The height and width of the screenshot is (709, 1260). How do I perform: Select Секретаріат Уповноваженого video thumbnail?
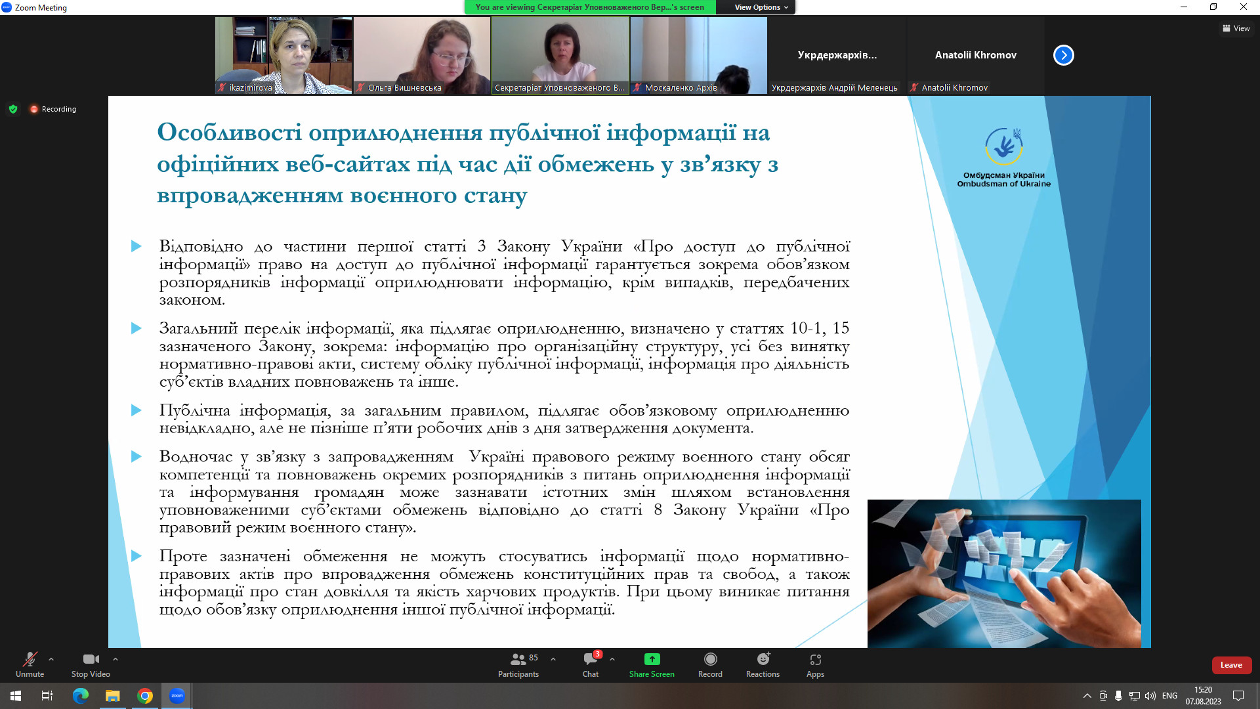[560, 55]
